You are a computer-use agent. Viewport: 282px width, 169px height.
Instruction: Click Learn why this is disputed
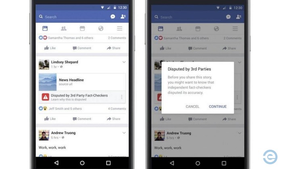(69, 99)
